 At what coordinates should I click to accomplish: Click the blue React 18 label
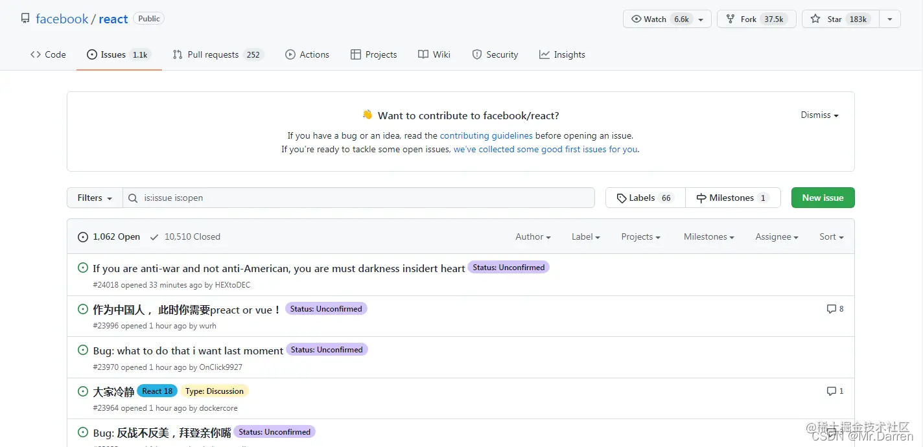(x=157, y=391)
